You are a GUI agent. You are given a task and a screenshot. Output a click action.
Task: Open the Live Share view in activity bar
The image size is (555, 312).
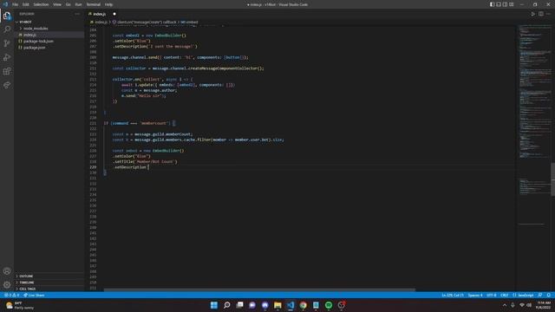click(7, 85)
